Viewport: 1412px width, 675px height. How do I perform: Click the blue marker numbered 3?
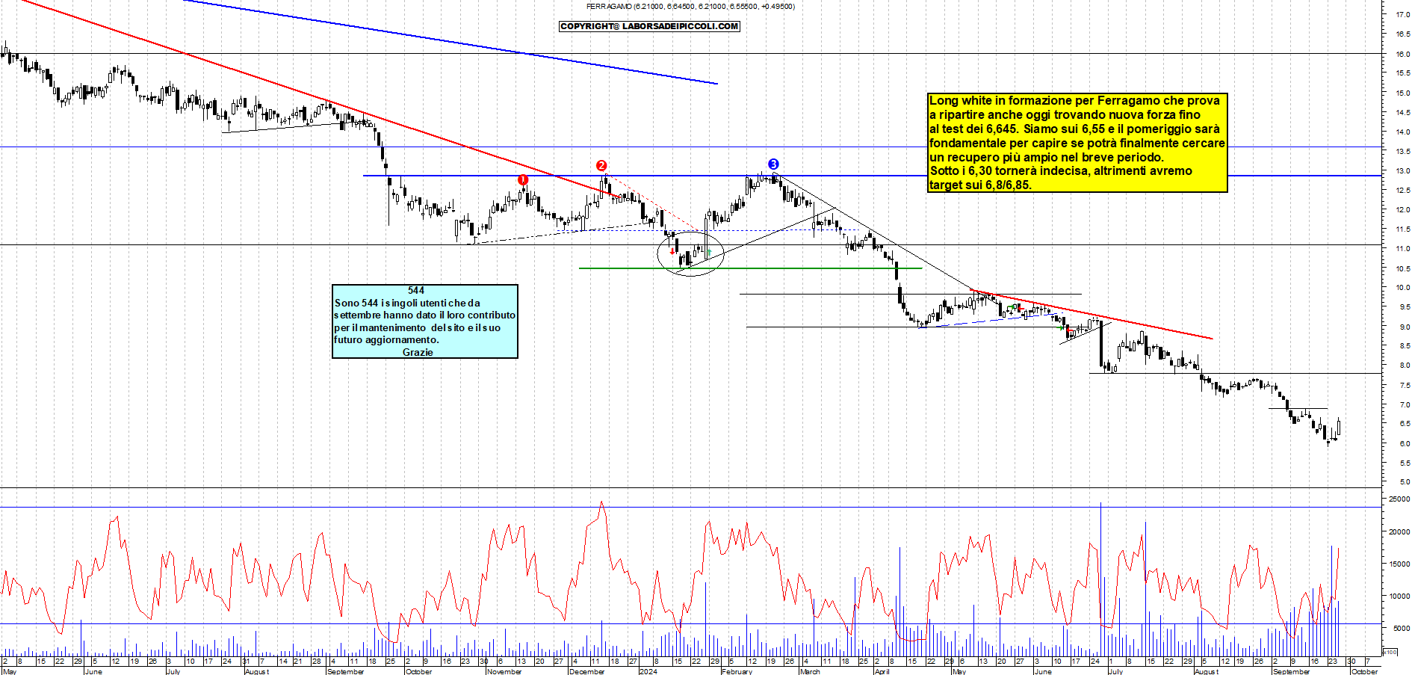pos(773,164)
